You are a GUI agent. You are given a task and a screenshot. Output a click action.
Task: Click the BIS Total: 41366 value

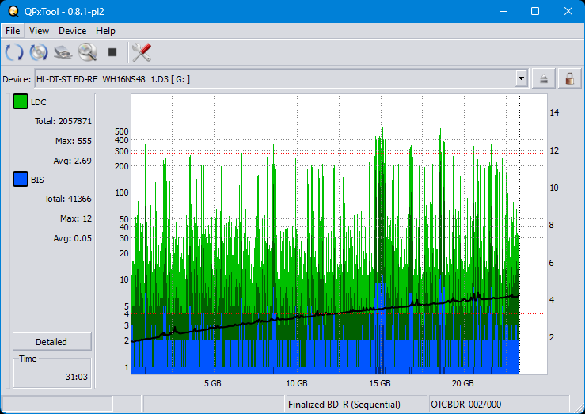[67, 199]
